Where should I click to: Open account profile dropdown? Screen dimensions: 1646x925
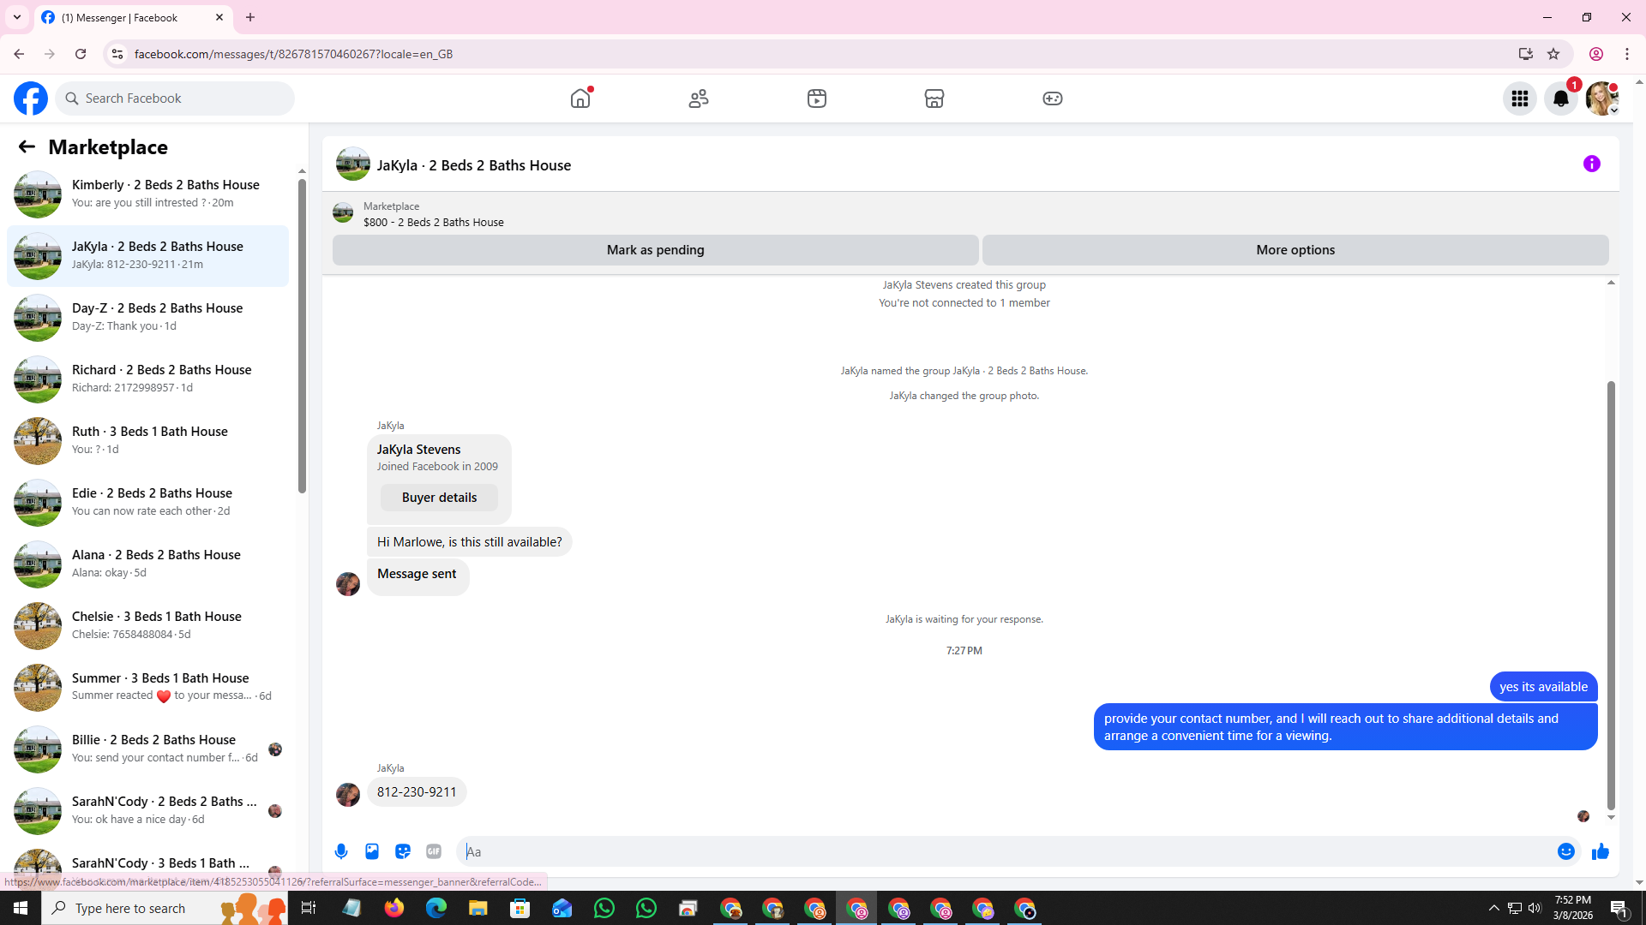[x=1601, y=98]
